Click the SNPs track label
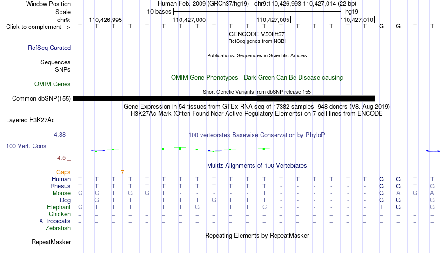Viewport: 442px width, 253px height. point(63,69)
